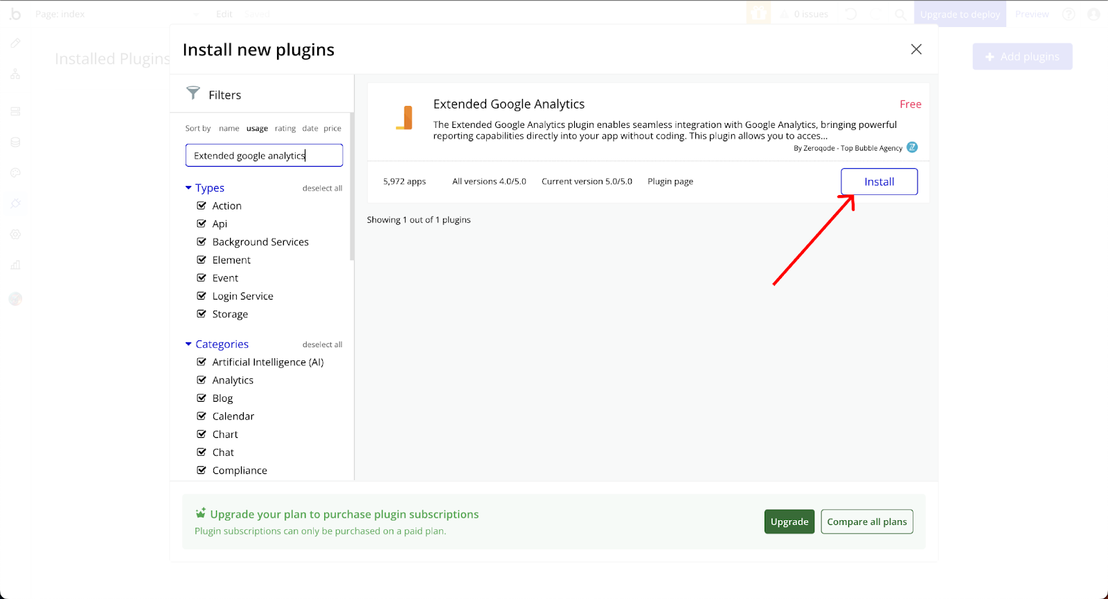Image resolution: width=1108 pixels, height=599 pixels.
Task: Sort plugins by usage
Action: 257,128
